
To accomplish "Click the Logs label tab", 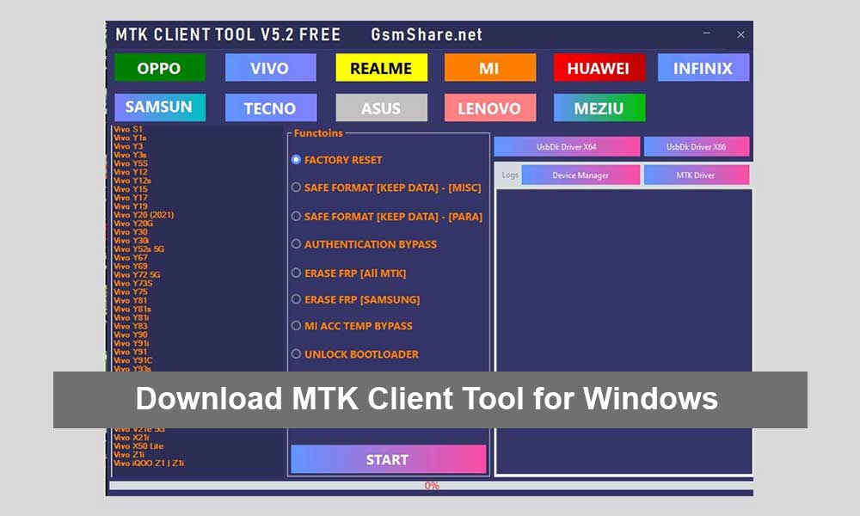I will tap(509, 175).
